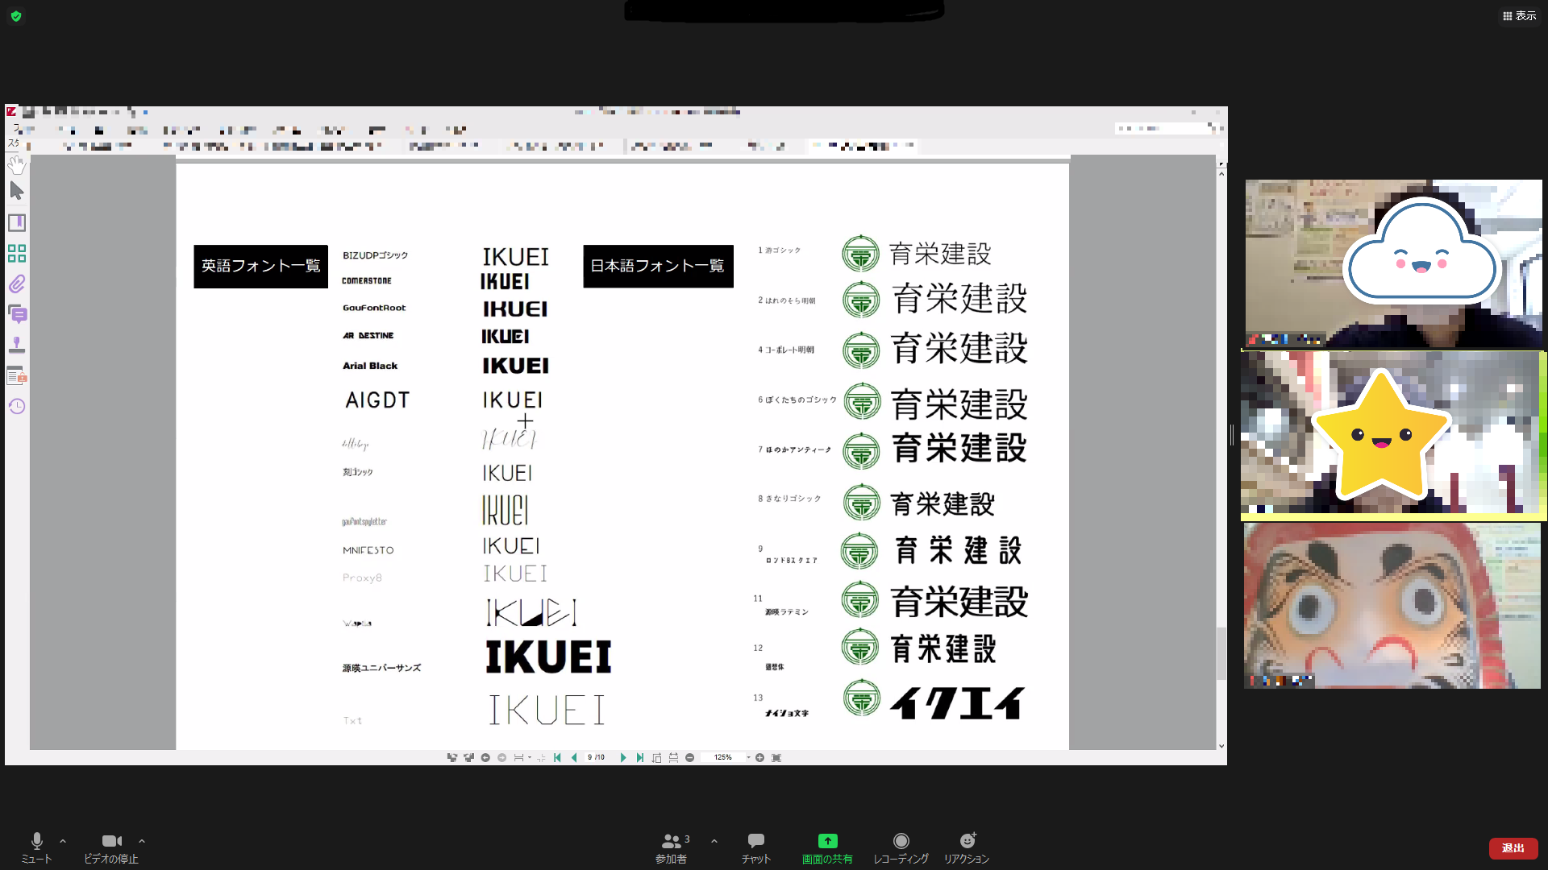The image size is (1548, 870).
Task: Open the 125% zoom level dropdown
Action: [x=748, y=757]
